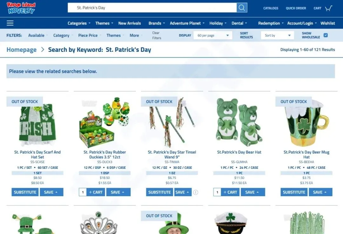Select the New Arrivals menu item
343x234 pixels.
[130, 23]
